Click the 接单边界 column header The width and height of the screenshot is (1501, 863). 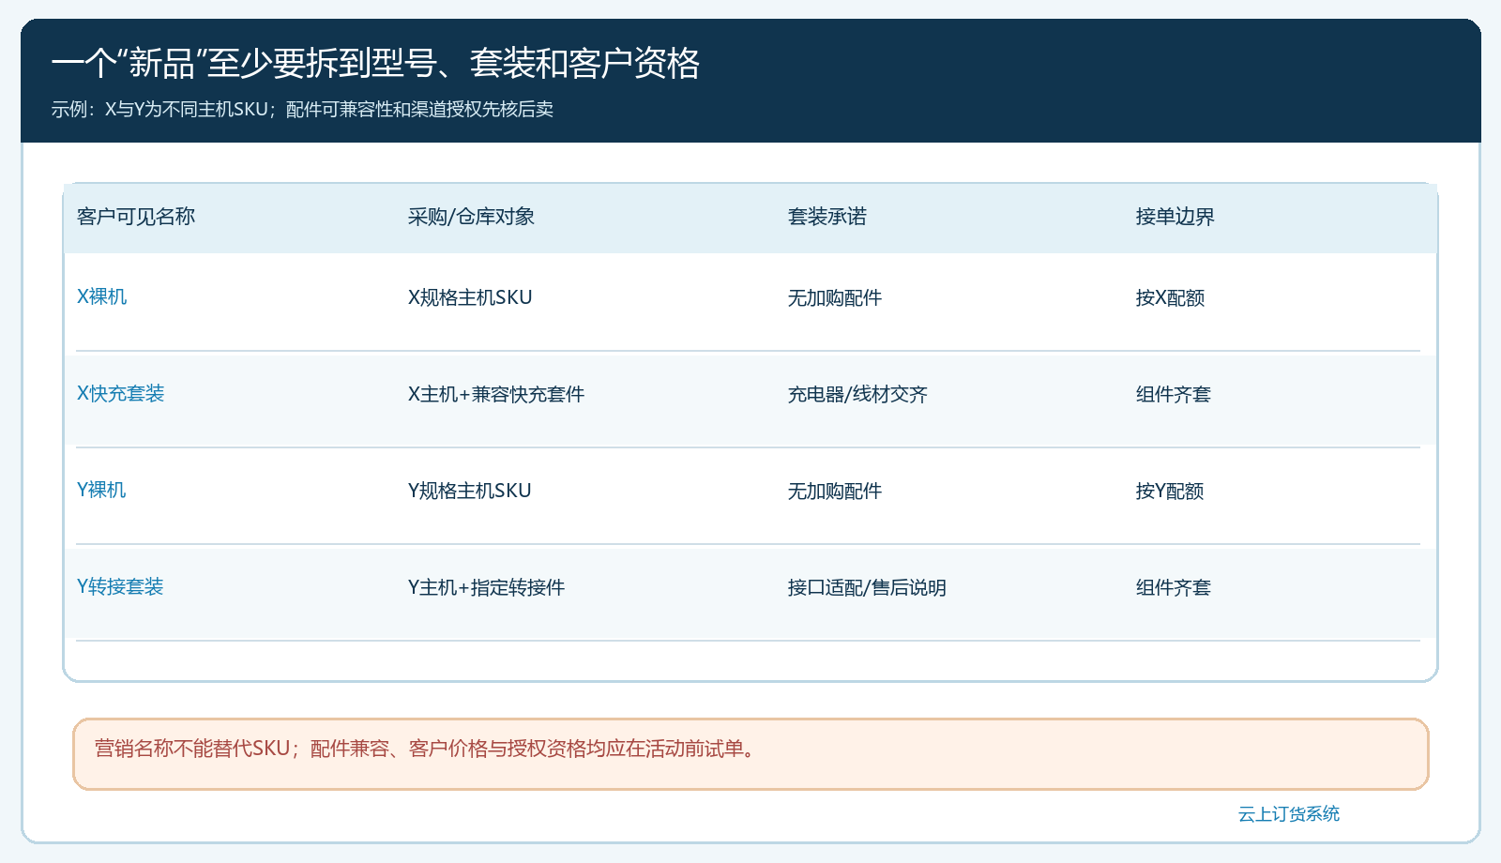(1175, 217)
